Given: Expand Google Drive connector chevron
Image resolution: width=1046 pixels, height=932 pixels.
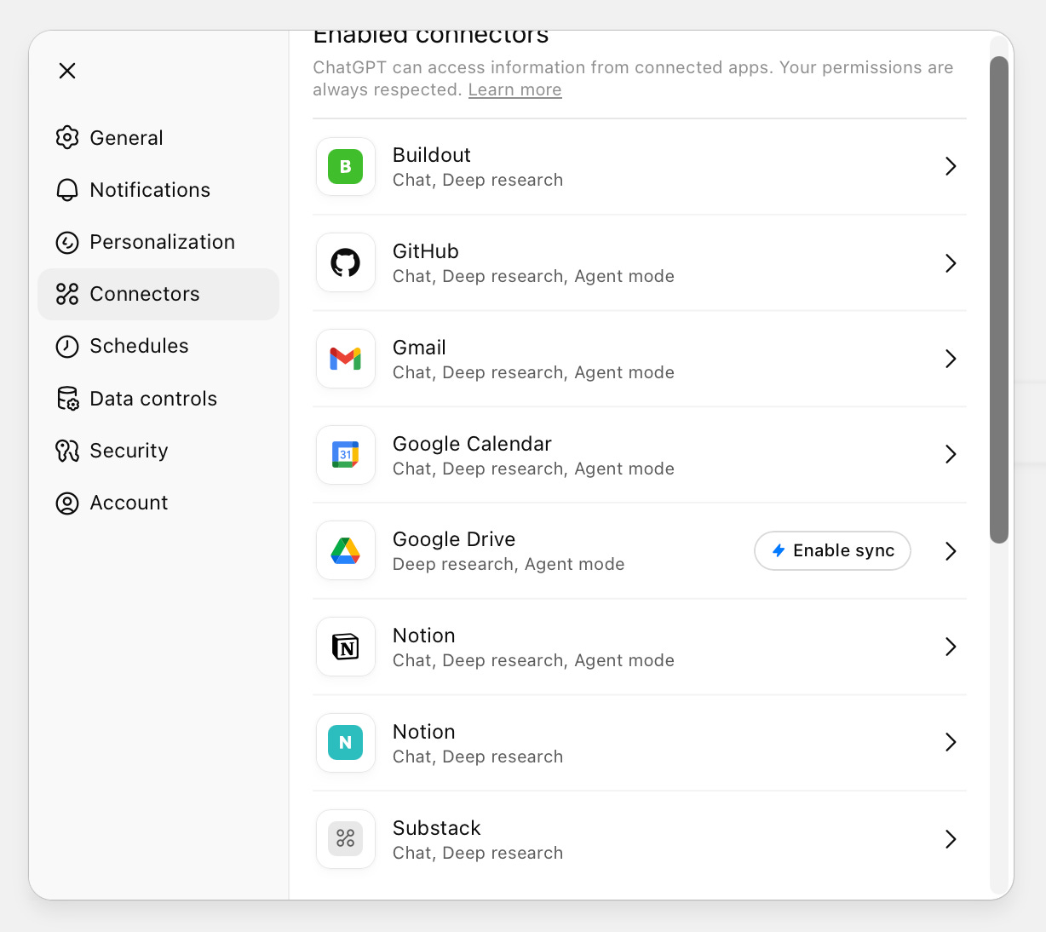Looking at the screenshot, I should tap(951, 551).
